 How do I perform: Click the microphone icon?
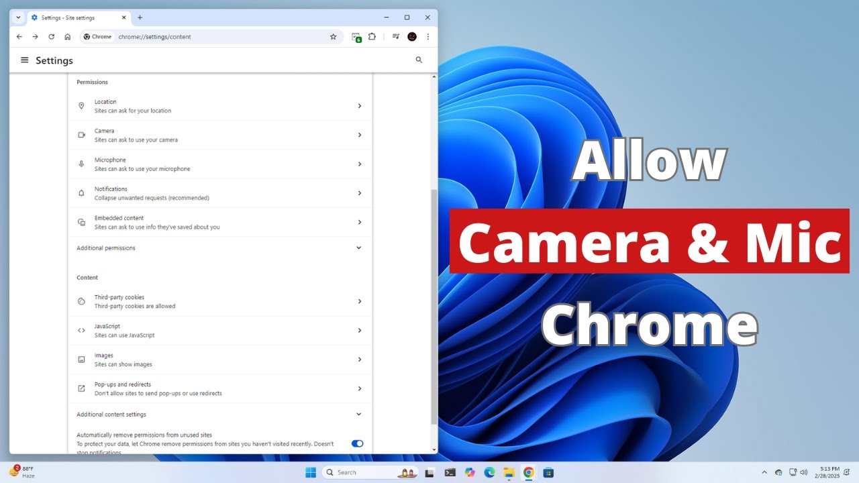point(81,164)
